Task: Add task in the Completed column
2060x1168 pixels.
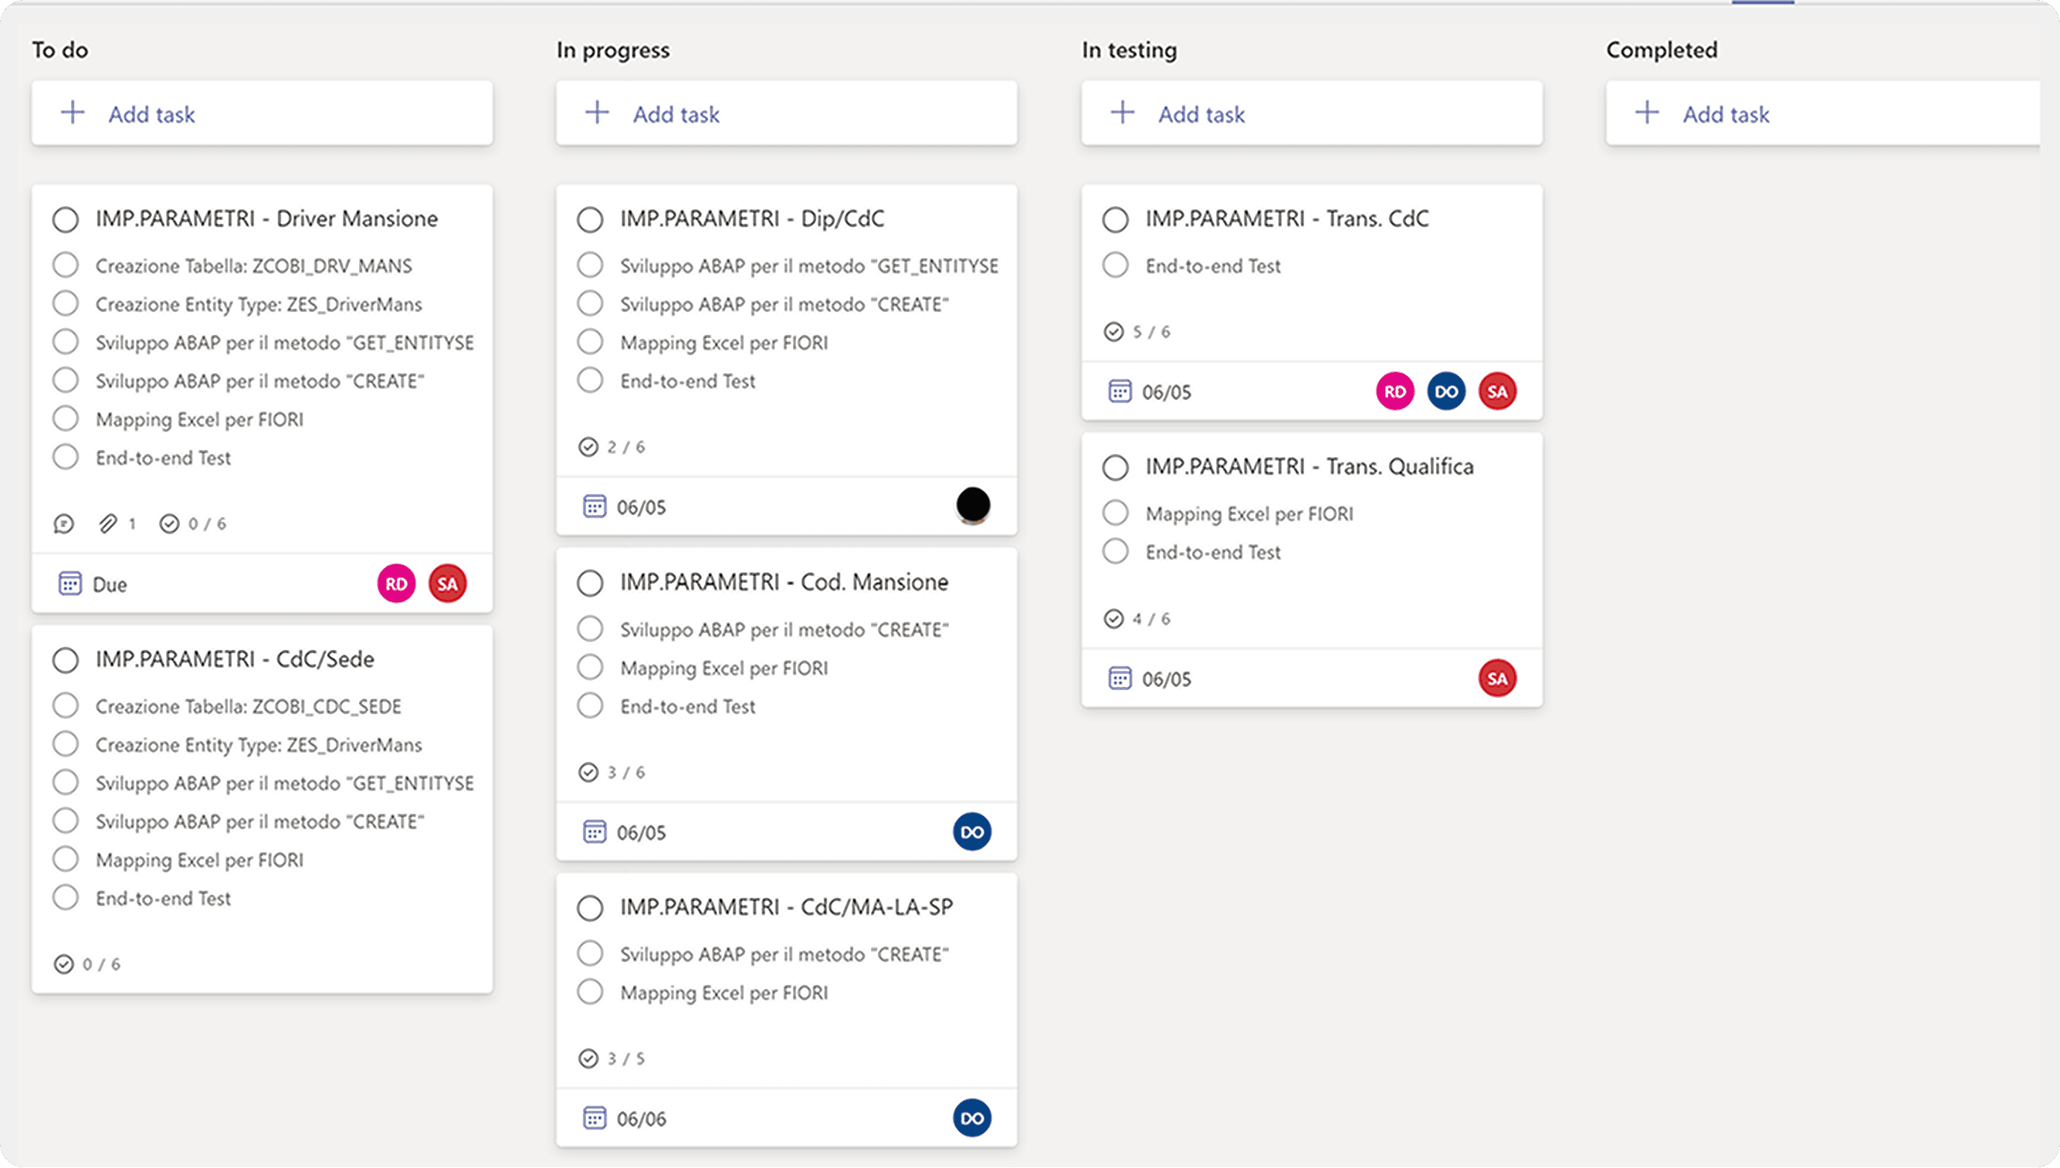Action: [x=1725, y=114]
